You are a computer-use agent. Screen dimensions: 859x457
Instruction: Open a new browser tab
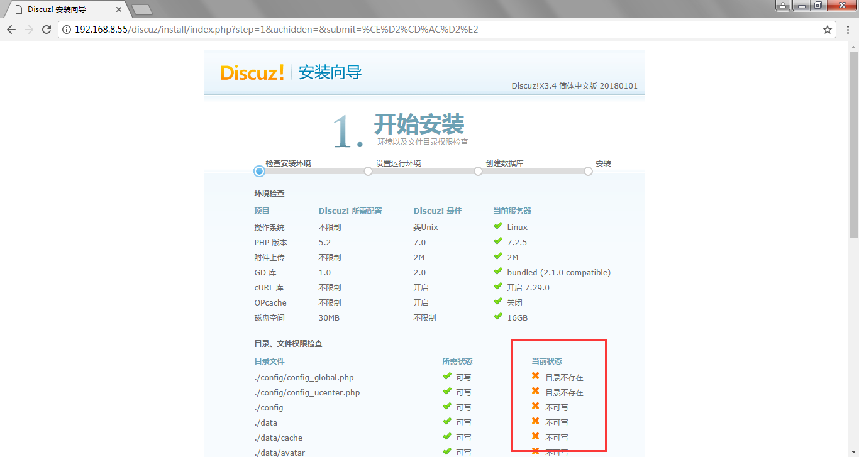point(142,9)
